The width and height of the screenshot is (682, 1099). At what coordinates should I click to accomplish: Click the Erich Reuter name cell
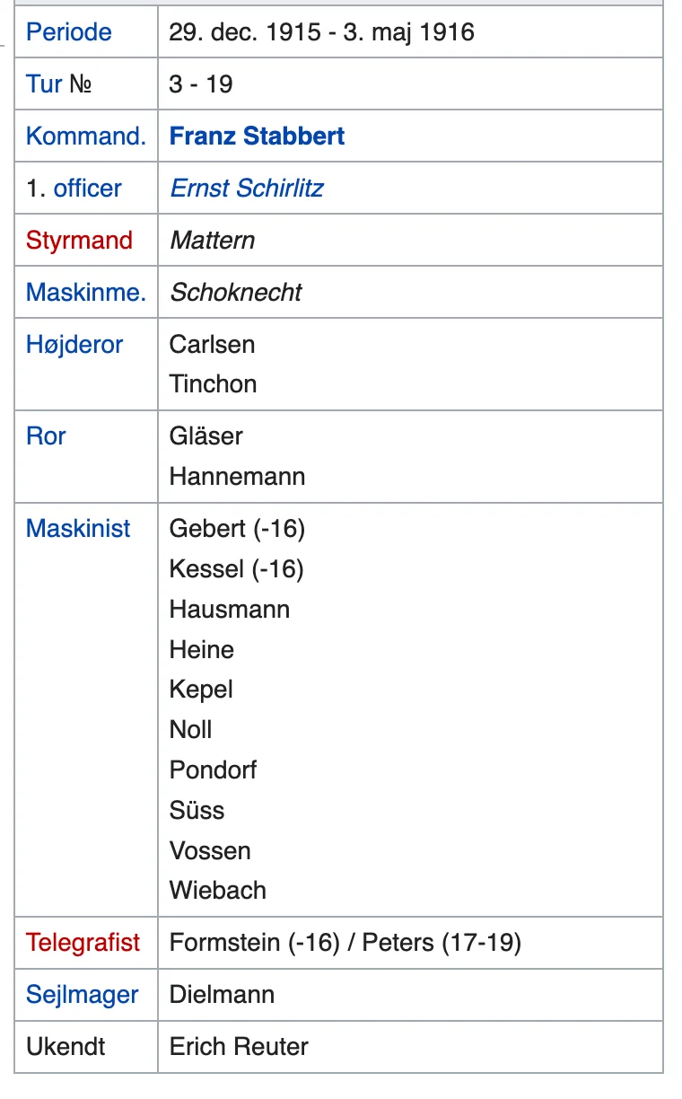tap(239, 1047)
